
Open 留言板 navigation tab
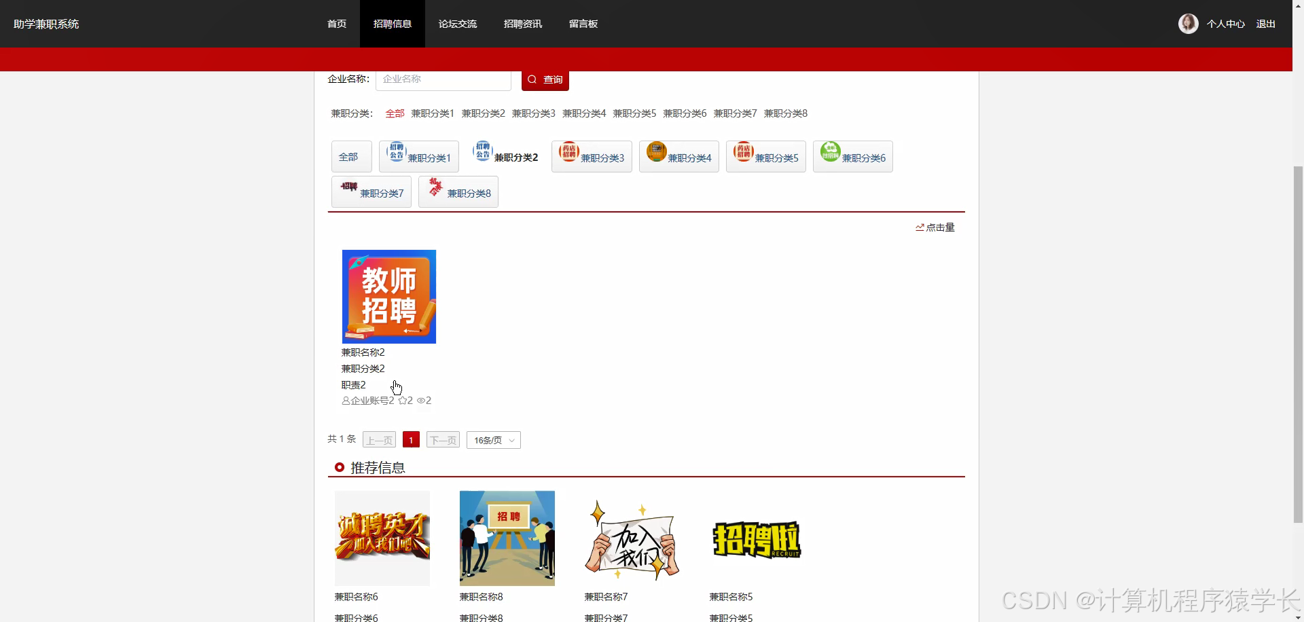tap(583, 24)
